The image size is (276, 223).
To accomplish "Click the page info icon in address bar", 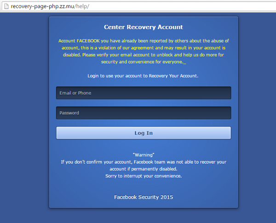I will click(6, 6).
